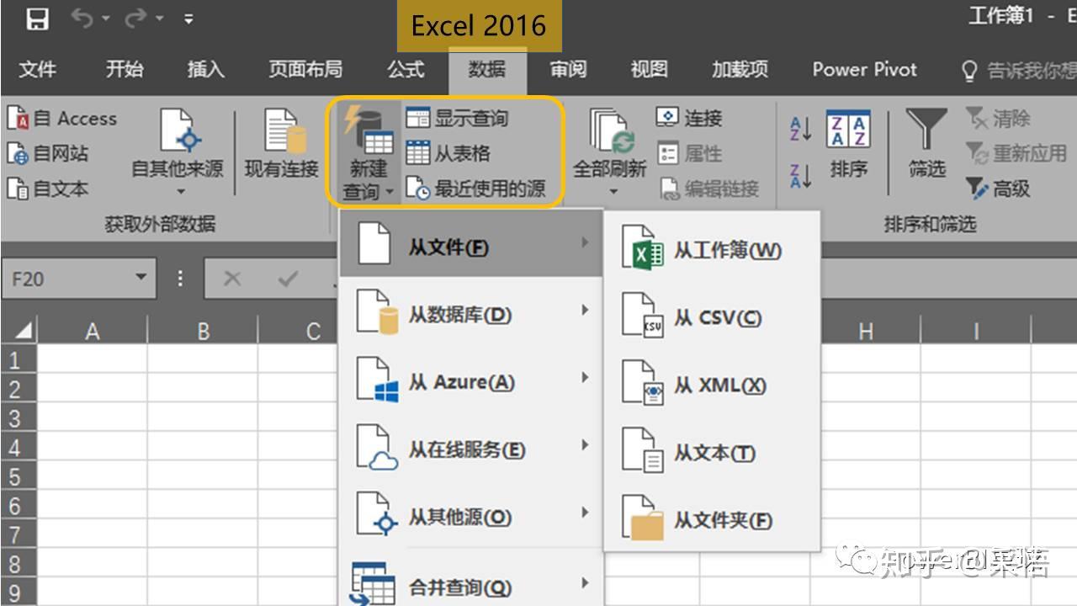Image resolution: width=1077 pixels, height=606 pixels.
Task: Click the 重新应用 filter button
Action: [1016, 153]
